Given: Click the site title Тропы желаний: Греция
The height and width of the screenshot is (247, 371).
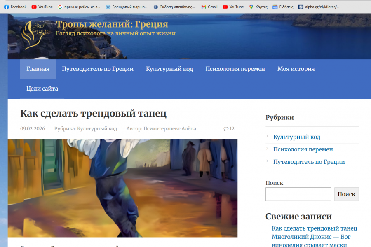Looking at the screenshot, I should click(112, 24).
